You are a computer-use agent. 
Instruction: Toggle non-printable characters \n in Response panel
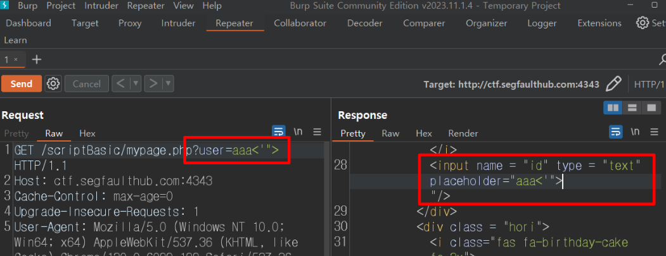pos(635,132)
